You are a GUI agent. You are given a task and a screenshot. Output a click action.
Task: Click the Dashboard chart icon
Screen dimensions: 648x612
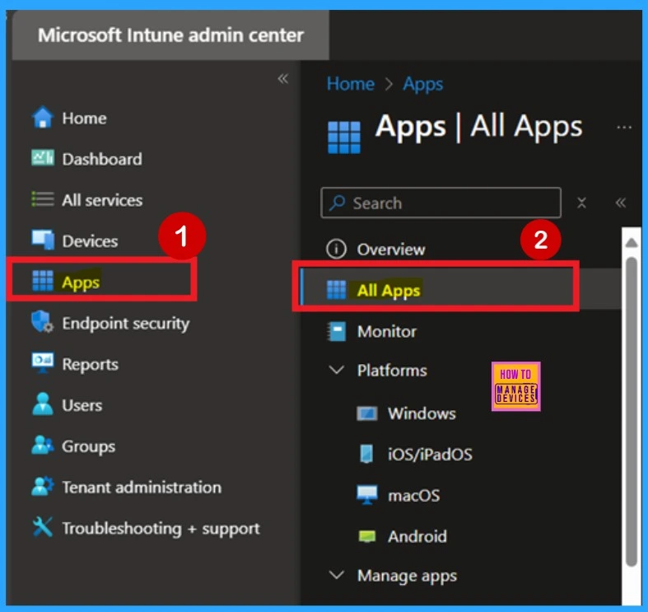click(43, 158)
